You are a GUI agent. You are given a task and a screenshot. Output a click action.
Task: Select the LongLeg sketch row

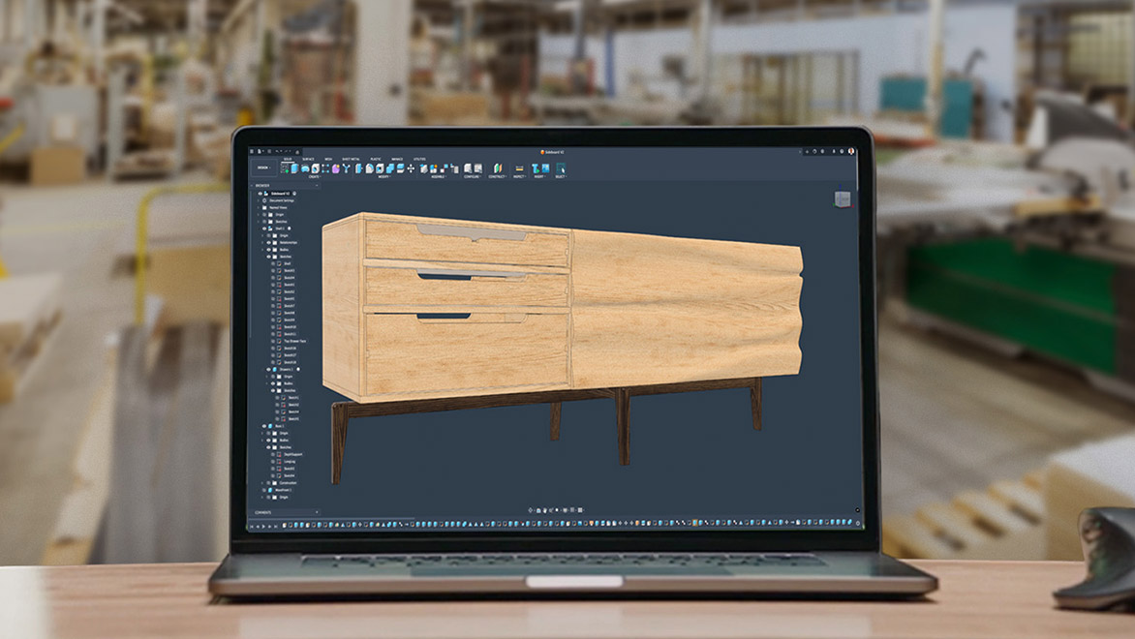coord(285,462)
